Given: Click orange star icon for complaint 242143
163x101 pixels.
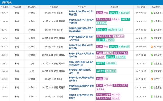Looking at the screenshot, I should [x=152, y=47].
